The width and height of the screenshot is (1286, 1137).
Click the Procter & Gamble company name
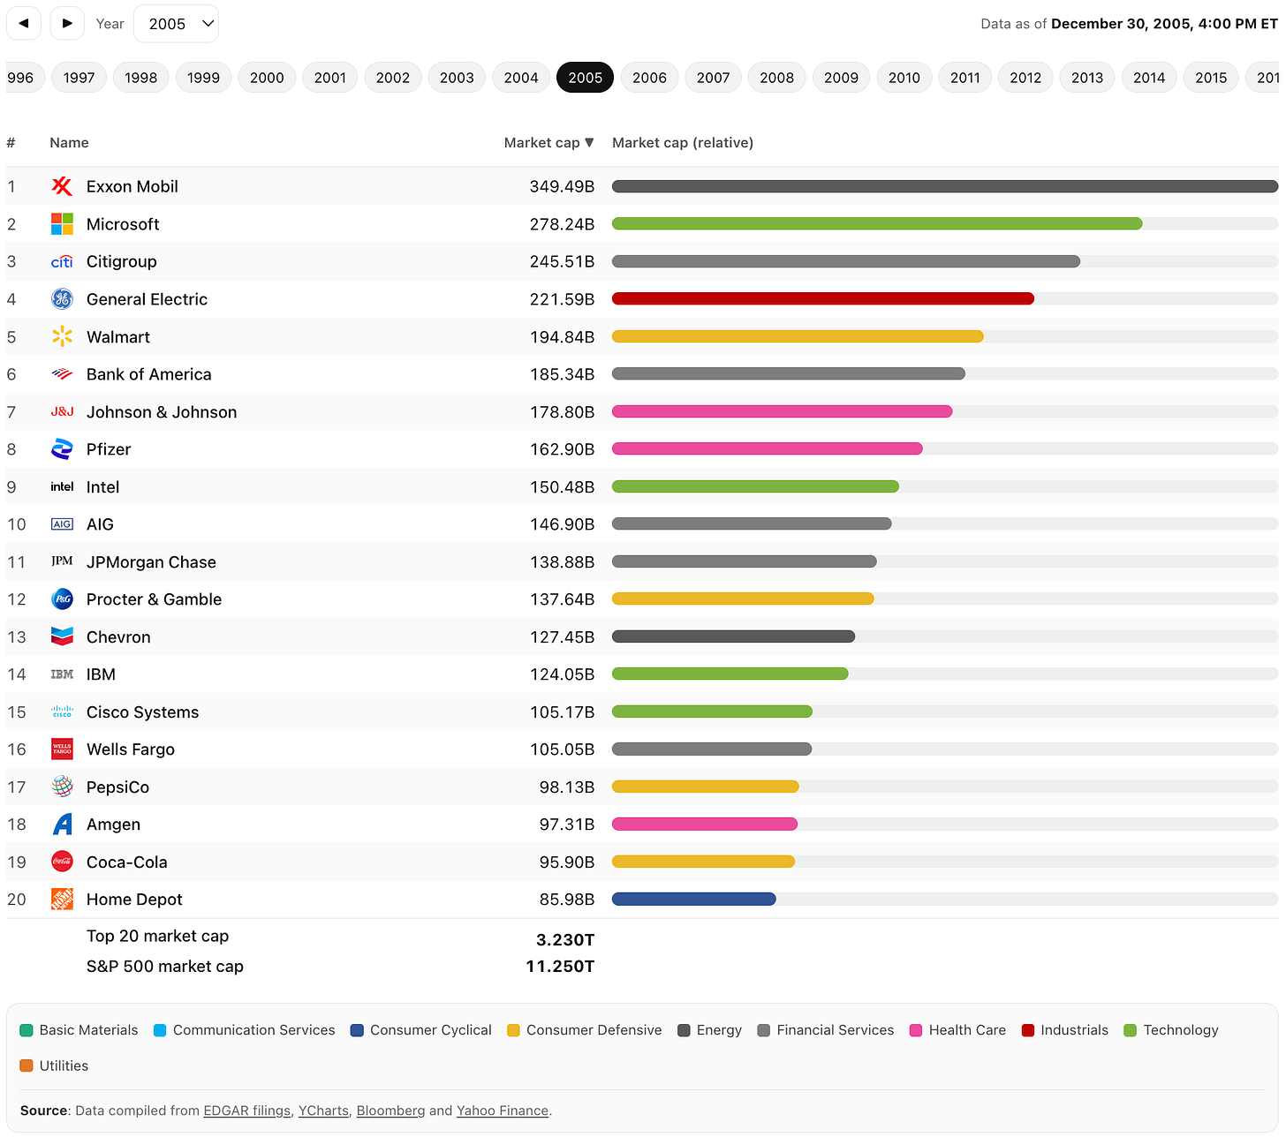pyautogui.click(x=154, y=599)
